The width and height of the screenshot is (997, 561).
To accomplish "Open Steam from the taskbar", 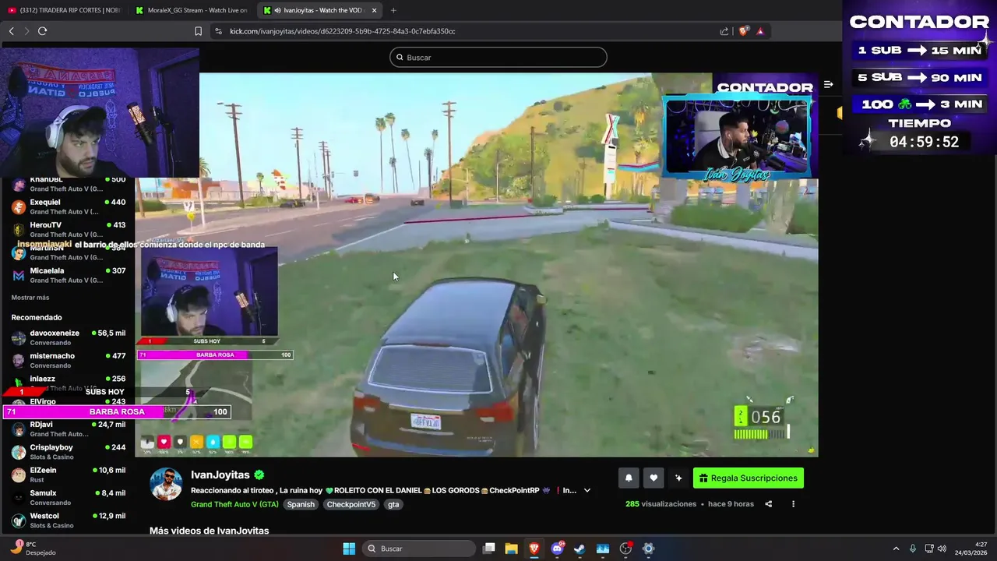I will 580,549.
